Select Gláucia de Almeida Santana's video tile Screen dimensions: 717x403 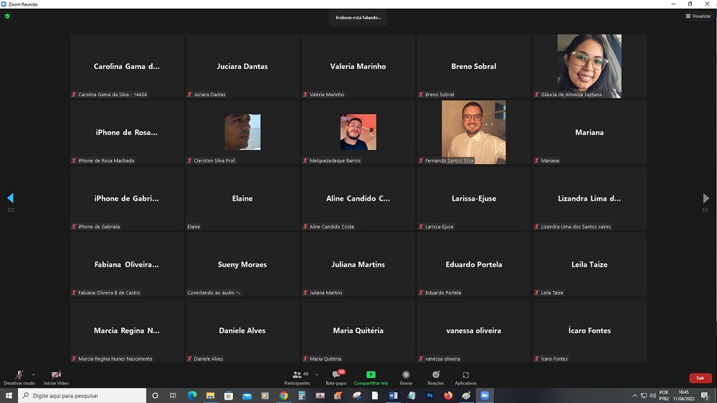589,65
